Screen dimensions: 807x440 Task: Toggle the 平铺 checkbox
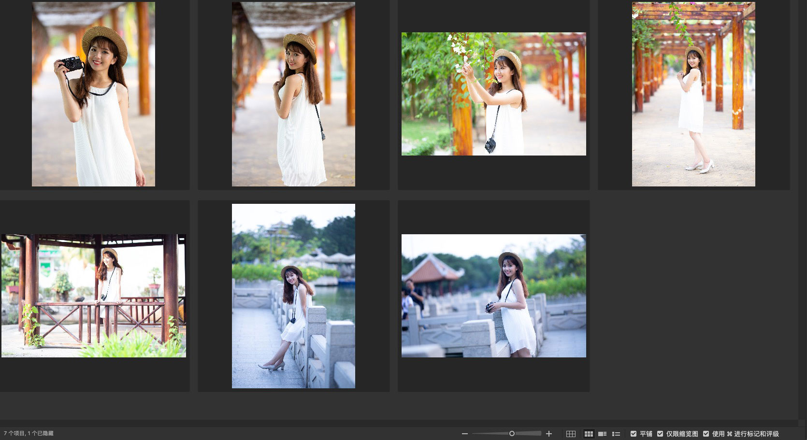(634, 434)
